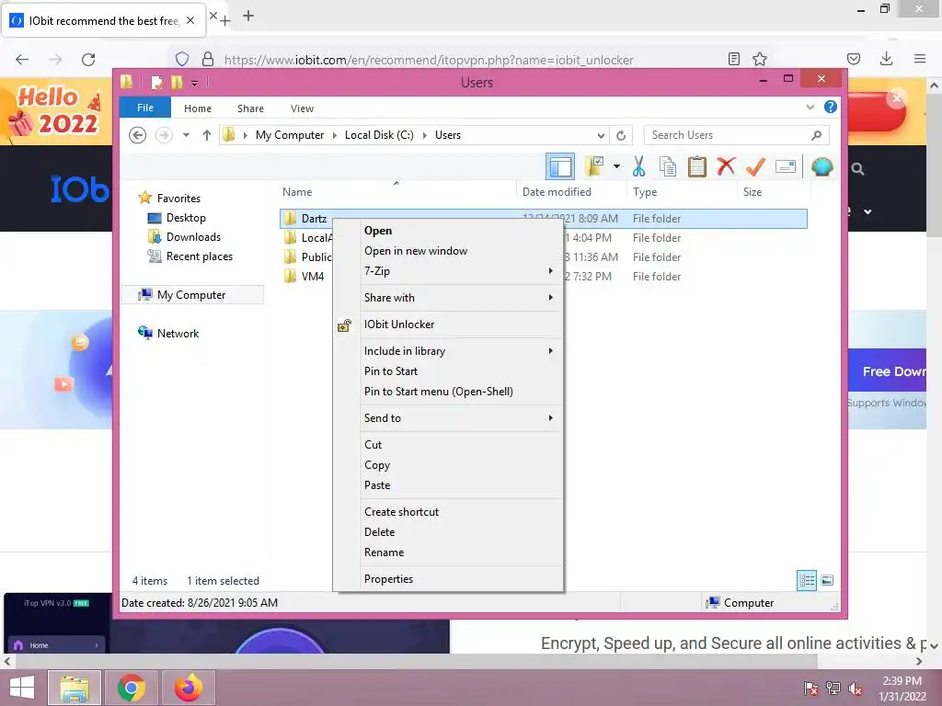
Task: Save page to Pocket icon
Action: coord(854,59)
